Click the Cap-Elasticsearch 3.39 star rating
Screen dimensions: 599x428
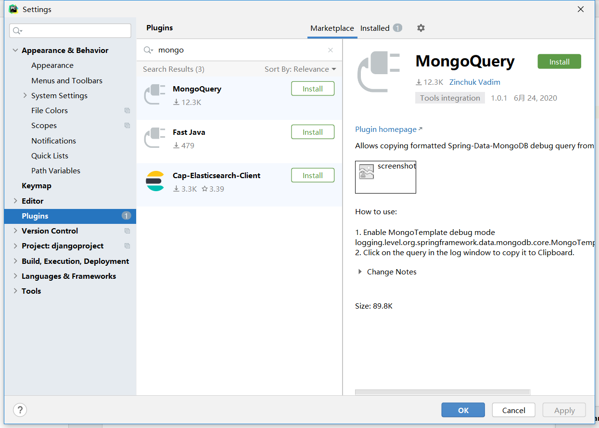[213, 189]
